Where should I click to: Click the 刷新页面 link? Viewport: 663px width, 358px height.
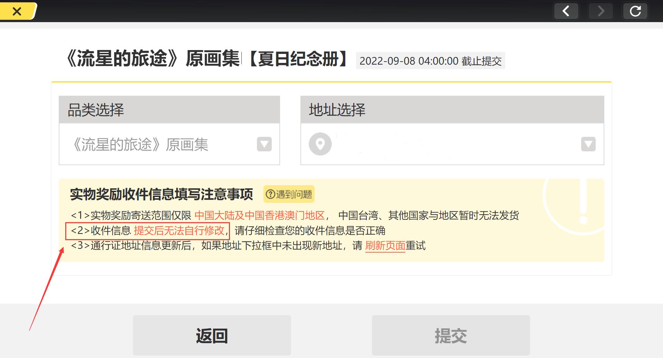click(x=385, y=246)
